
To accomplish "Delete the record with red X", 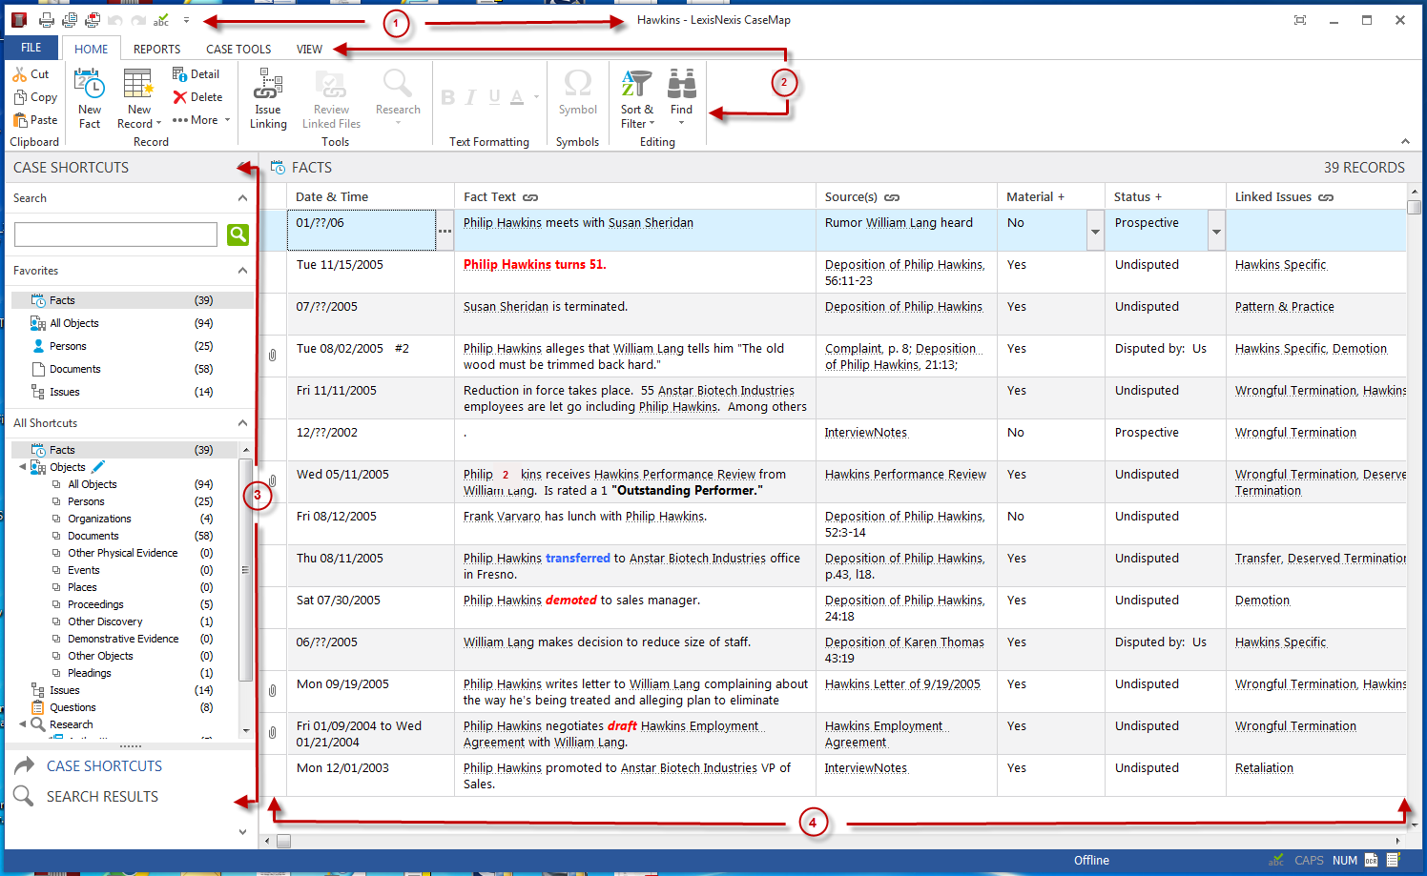I will point(197,97).
